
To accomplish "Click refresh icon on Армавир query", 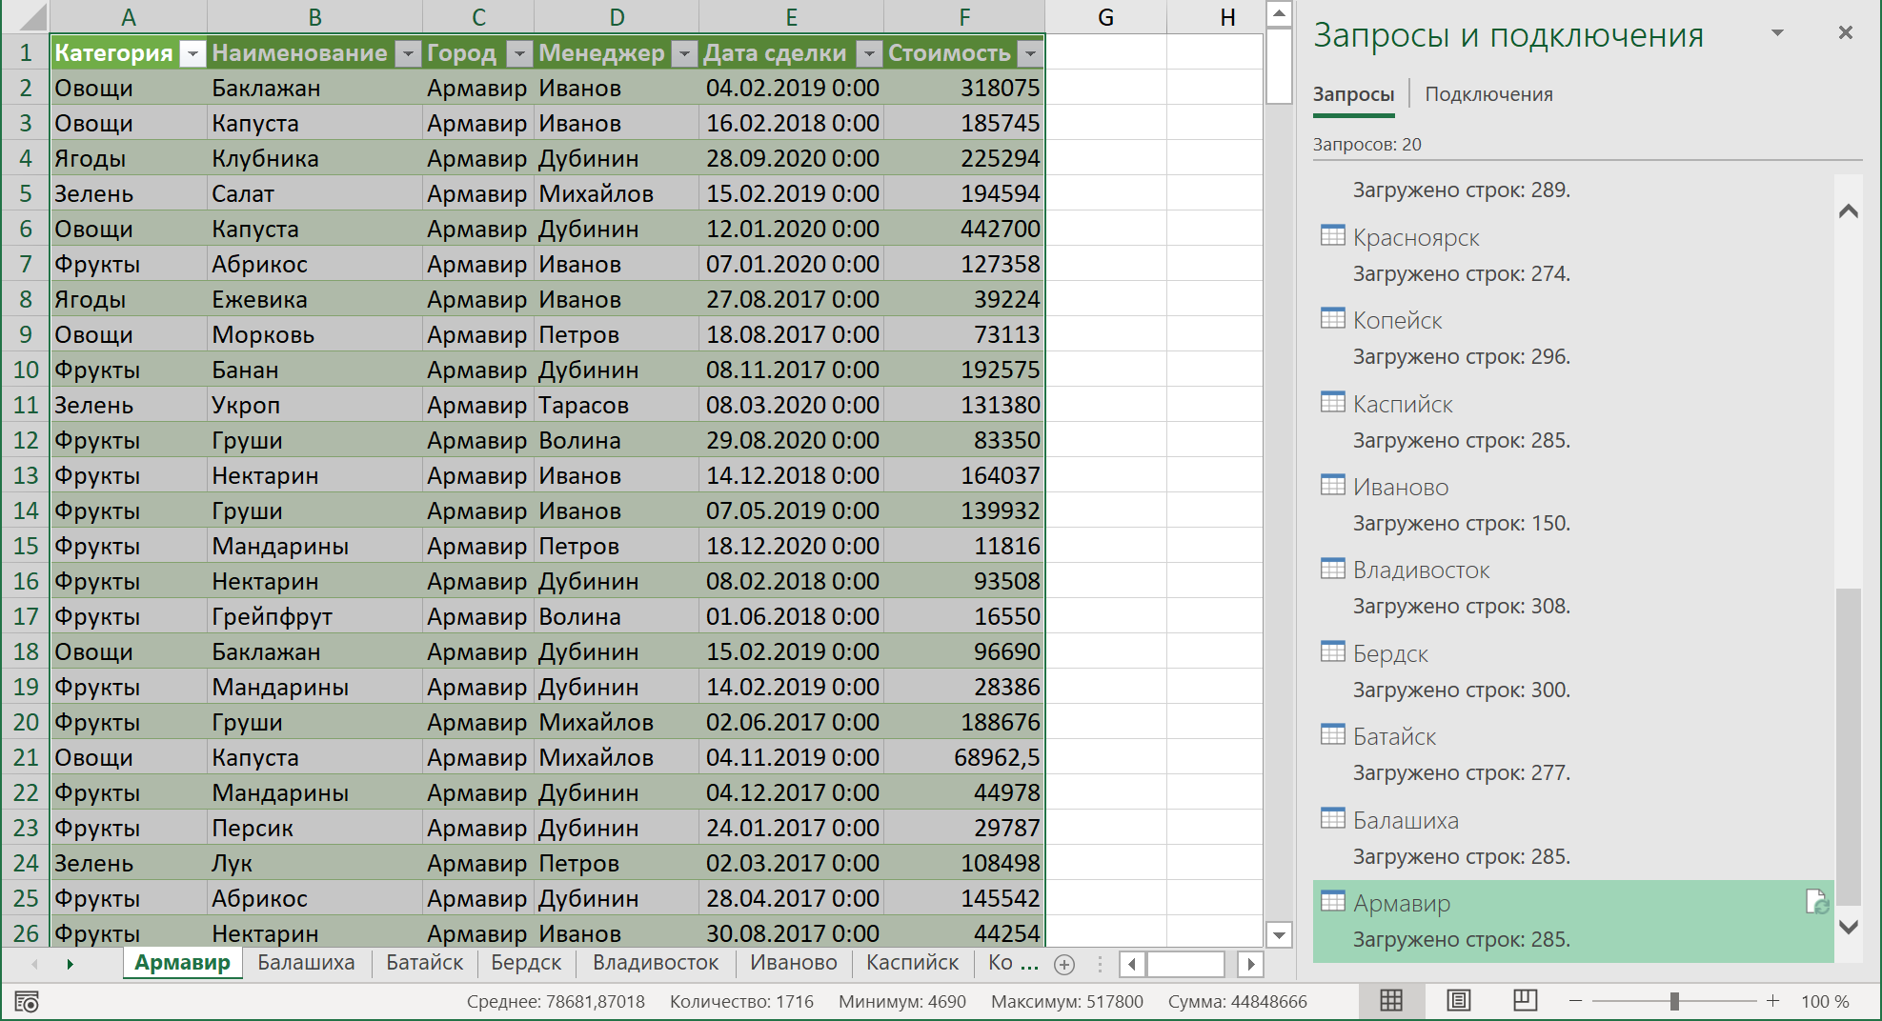I will 1817,902.
